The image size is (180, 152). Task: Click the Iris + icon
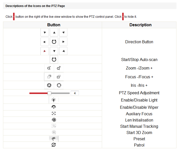click(59, 85)
